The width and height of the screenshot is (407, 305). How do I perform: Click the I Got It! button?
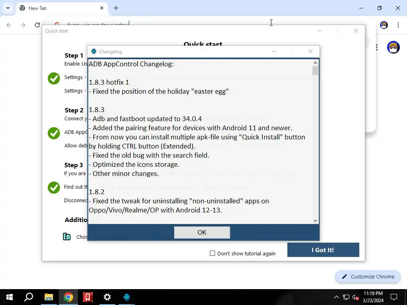point(323,250)
